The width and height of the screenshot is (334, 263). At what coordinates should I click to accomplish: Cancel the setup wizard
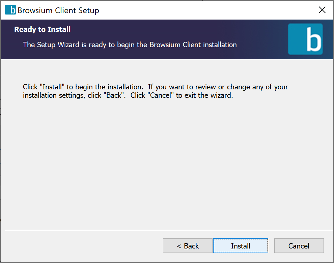tap(299, 246)
